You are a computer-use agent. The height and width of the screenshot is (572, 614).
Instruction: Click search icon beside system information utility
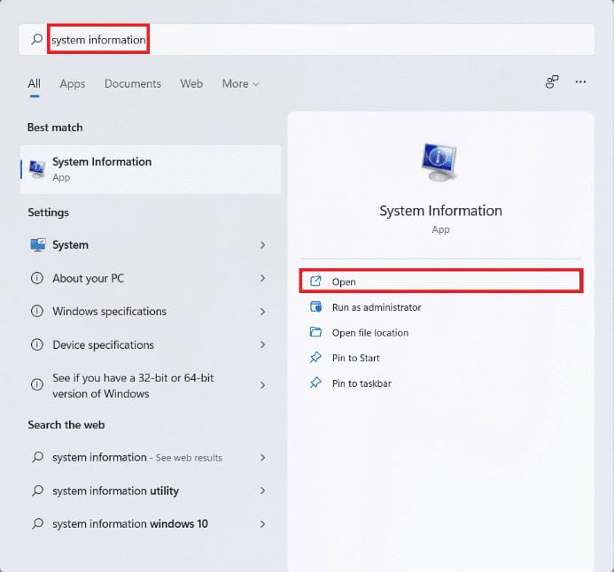(x=37, y=491)
